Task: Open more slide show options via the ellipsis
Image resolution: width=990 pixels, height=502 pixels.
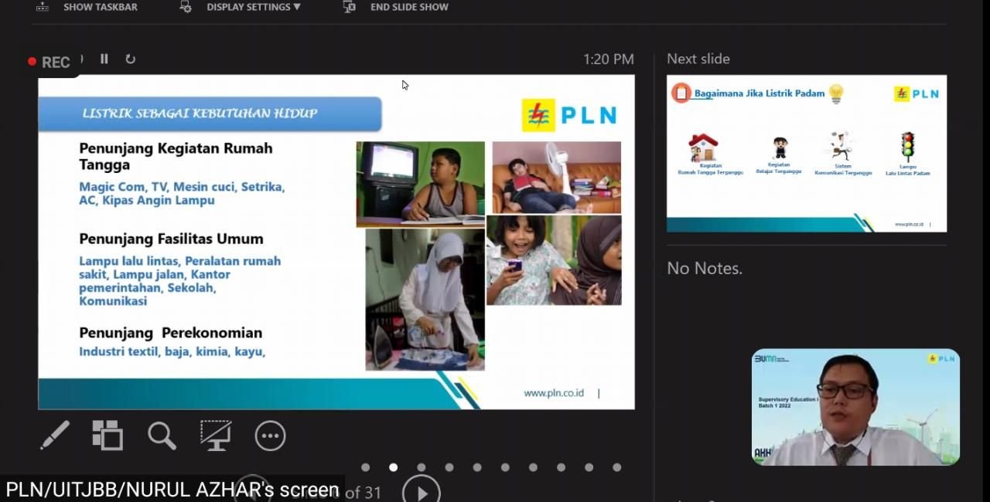Action: pyautogui.click(x=269, y=436)
